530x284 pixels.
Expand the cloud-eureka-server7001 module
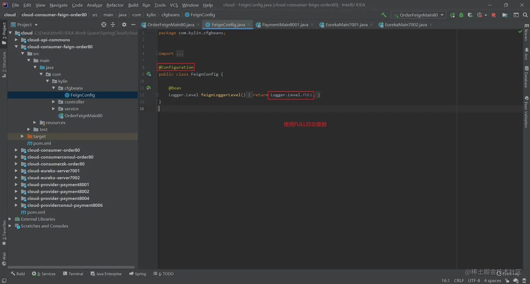(x=16, y=171)
